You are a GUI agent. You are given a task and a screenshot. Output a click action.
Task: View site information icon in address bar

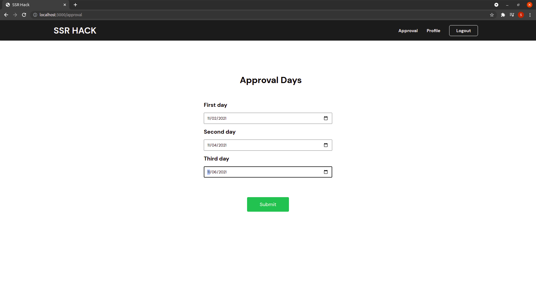(x=35, y=15)
